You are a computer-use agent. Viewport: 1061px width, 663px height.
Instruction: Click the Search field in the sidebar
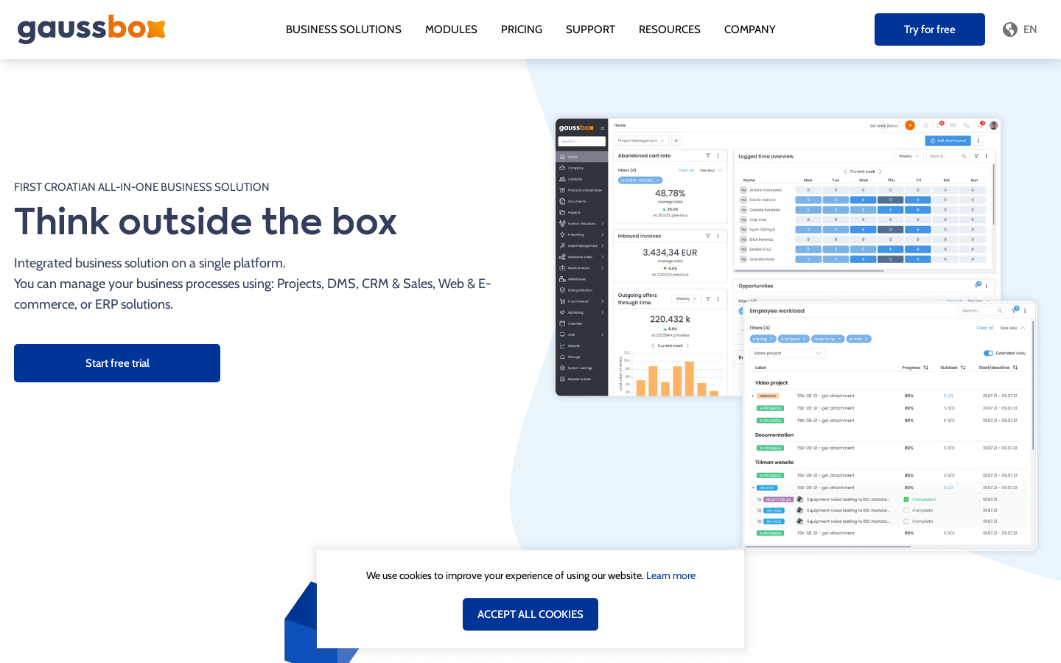click(x=582, y=141)
